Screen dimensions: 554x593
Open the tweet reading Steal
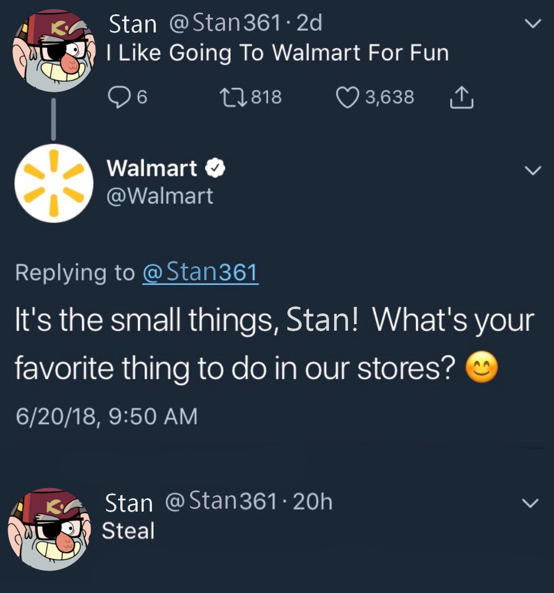(128, 531)
